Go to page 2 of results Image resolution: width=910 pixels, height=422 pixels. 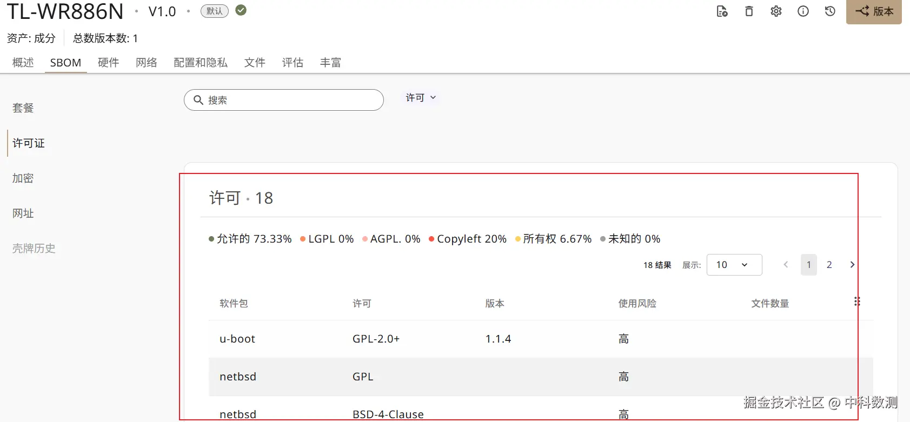point(829,265)
